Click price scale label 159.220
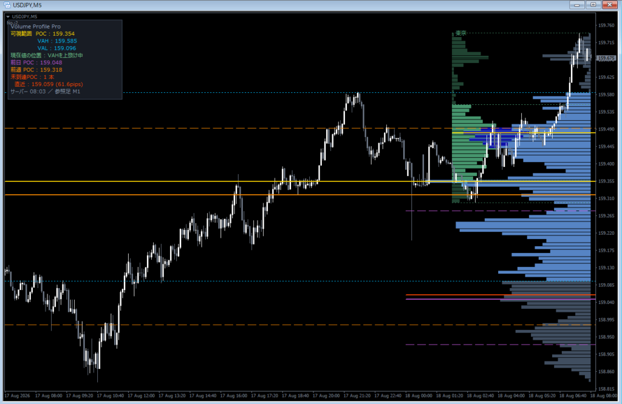The image size is (622, 404). pyautogui.click(x=606, y=234)
